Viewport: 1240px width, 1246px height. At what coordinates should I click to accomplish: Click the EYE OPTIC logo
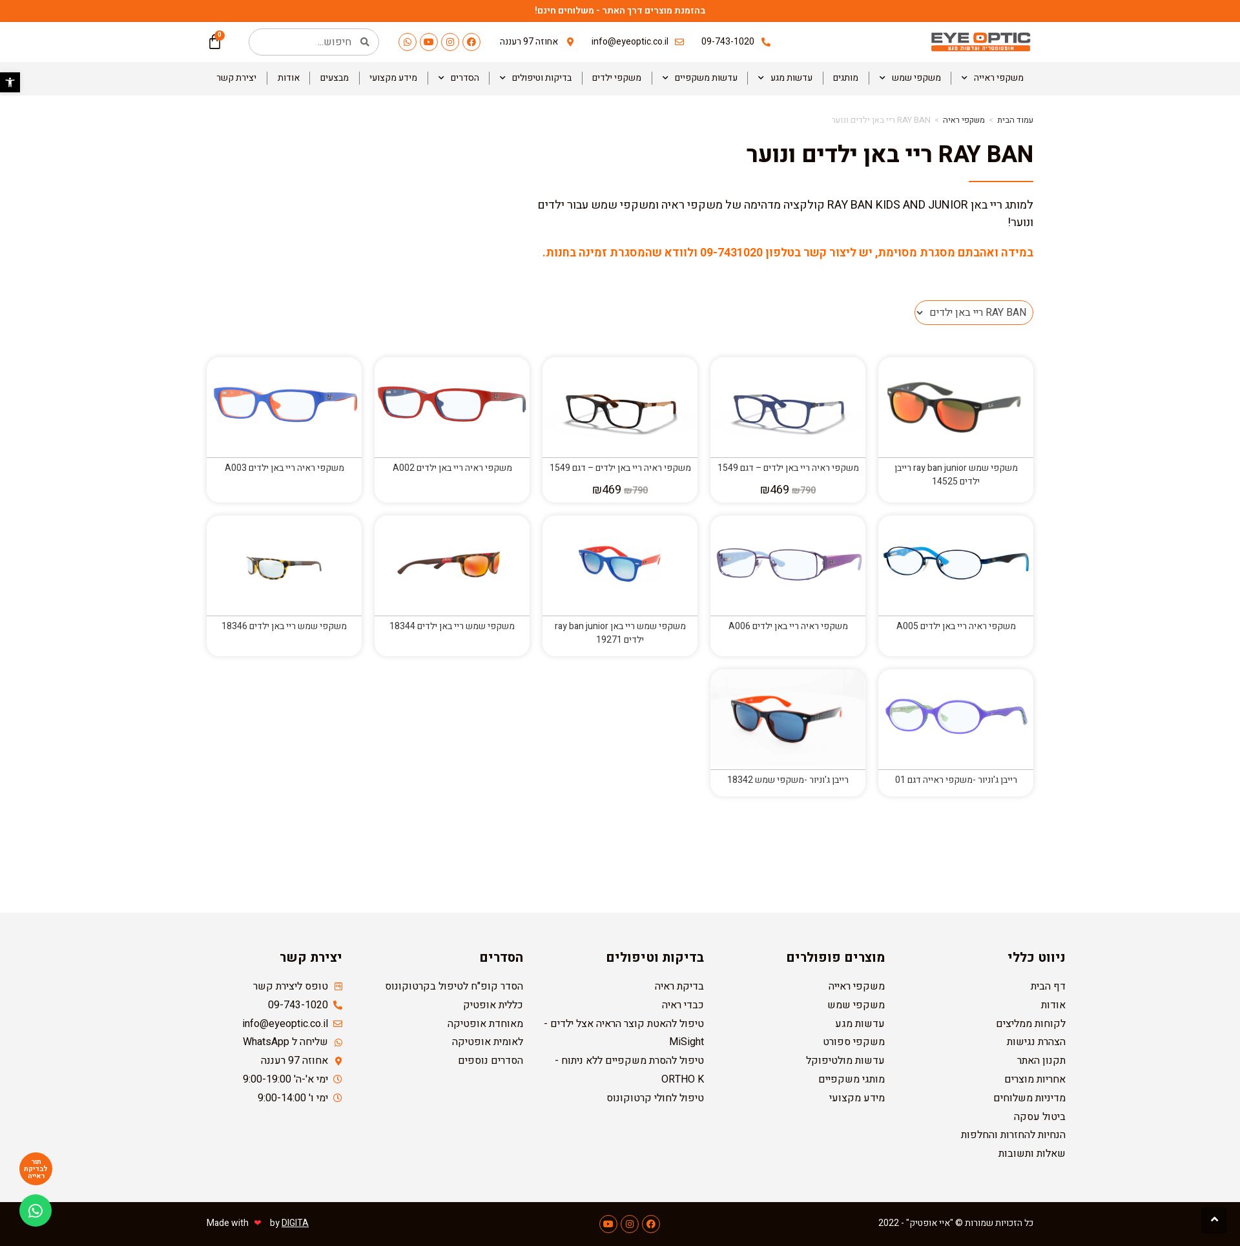[x=980, y=41]
